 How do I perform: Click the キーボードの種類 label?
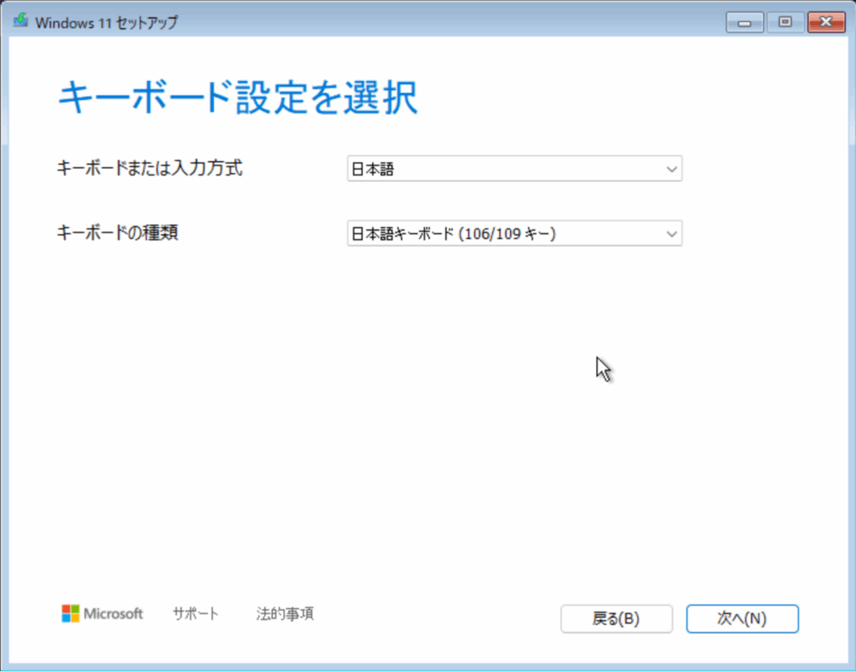(x=118, y=232)
